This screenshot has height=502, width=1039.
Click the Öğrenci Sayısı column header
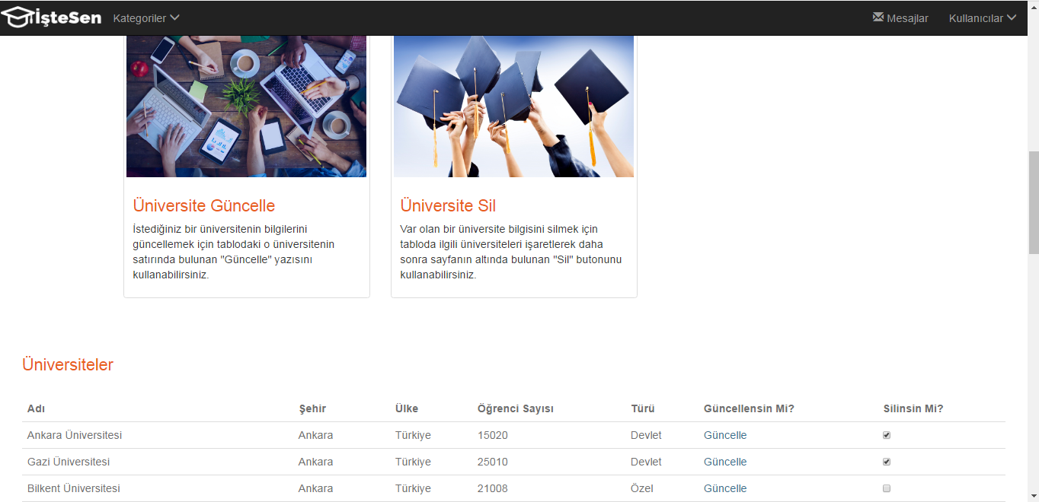(x=516, y=408)
